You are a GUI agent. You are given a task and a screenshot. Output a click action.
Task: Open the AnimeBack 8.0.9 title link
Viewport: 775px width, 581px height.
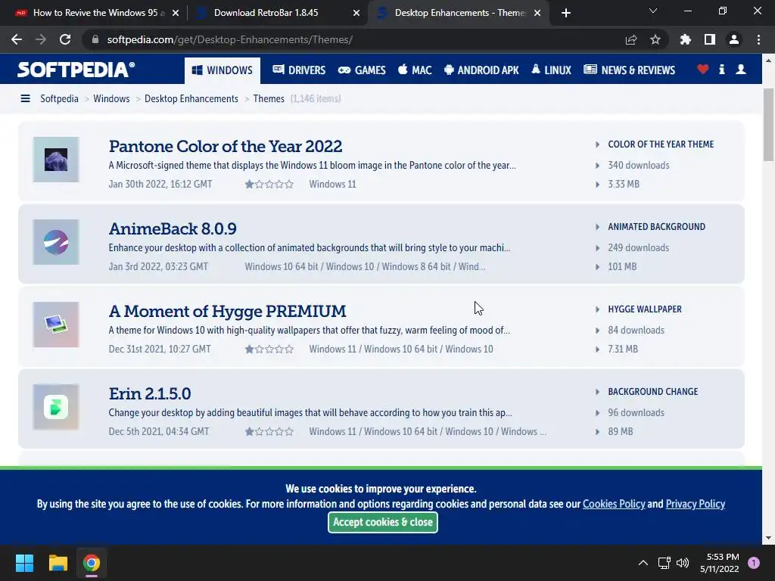coord(173,228)
